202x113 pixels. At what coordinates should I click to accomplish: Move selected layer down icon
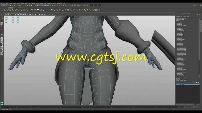pyautogui.click(x=195, y=82)
